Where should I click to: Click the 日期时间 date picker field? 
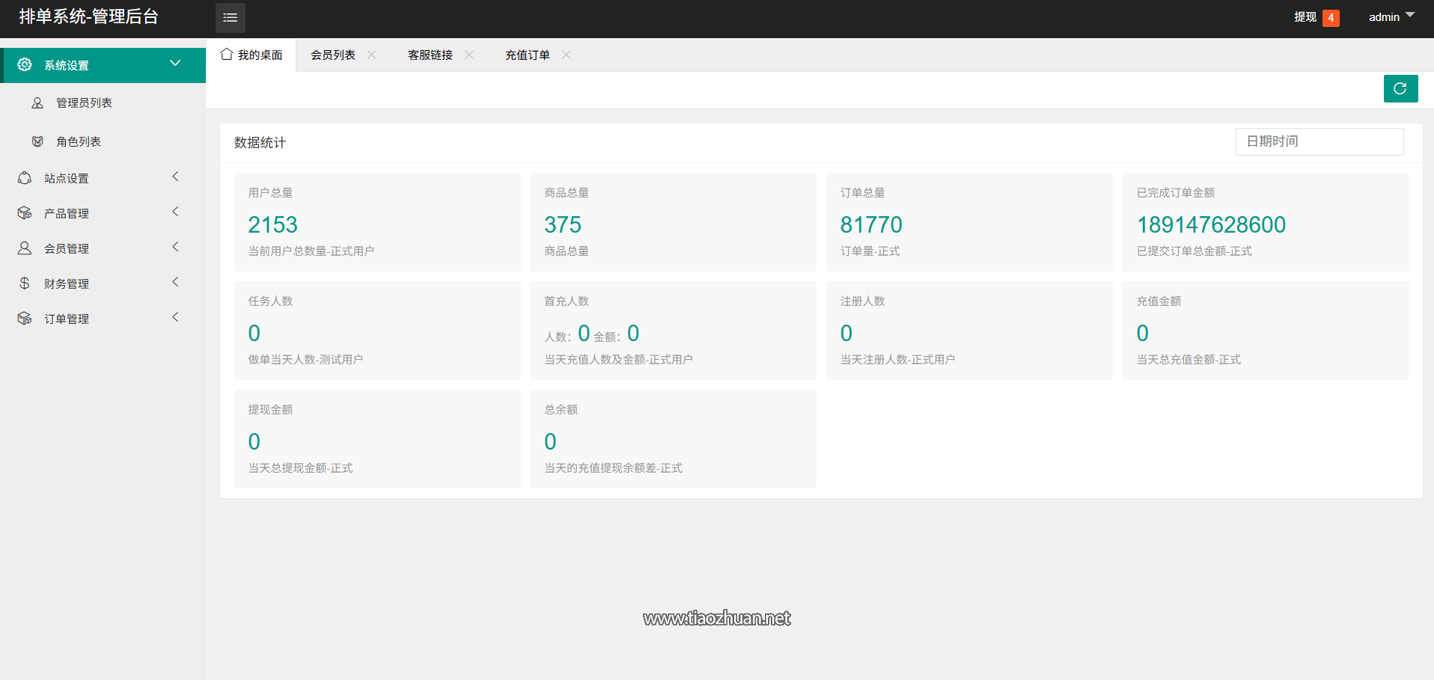point(1319,141)
